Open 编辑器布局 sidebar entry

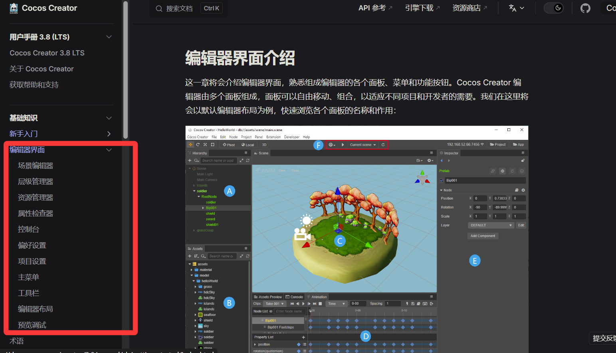tap(36, 309)
